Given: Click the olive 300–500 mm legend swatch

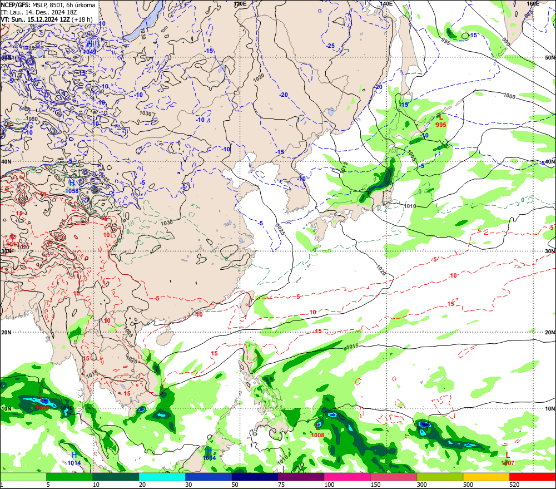Looking at the screenshot, I should pyautogui.click(x=440, y=477).
